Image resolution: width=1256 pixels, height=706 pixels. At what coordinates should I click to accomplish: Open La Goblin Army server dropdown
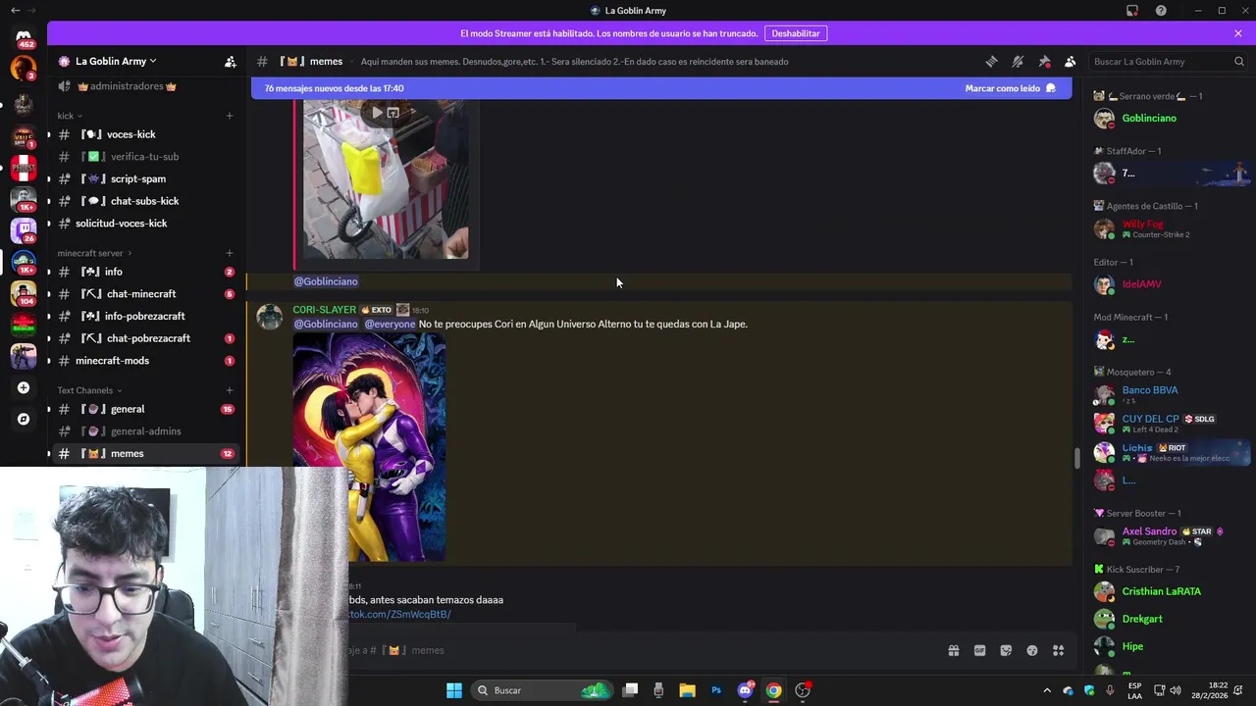[116, 61]
